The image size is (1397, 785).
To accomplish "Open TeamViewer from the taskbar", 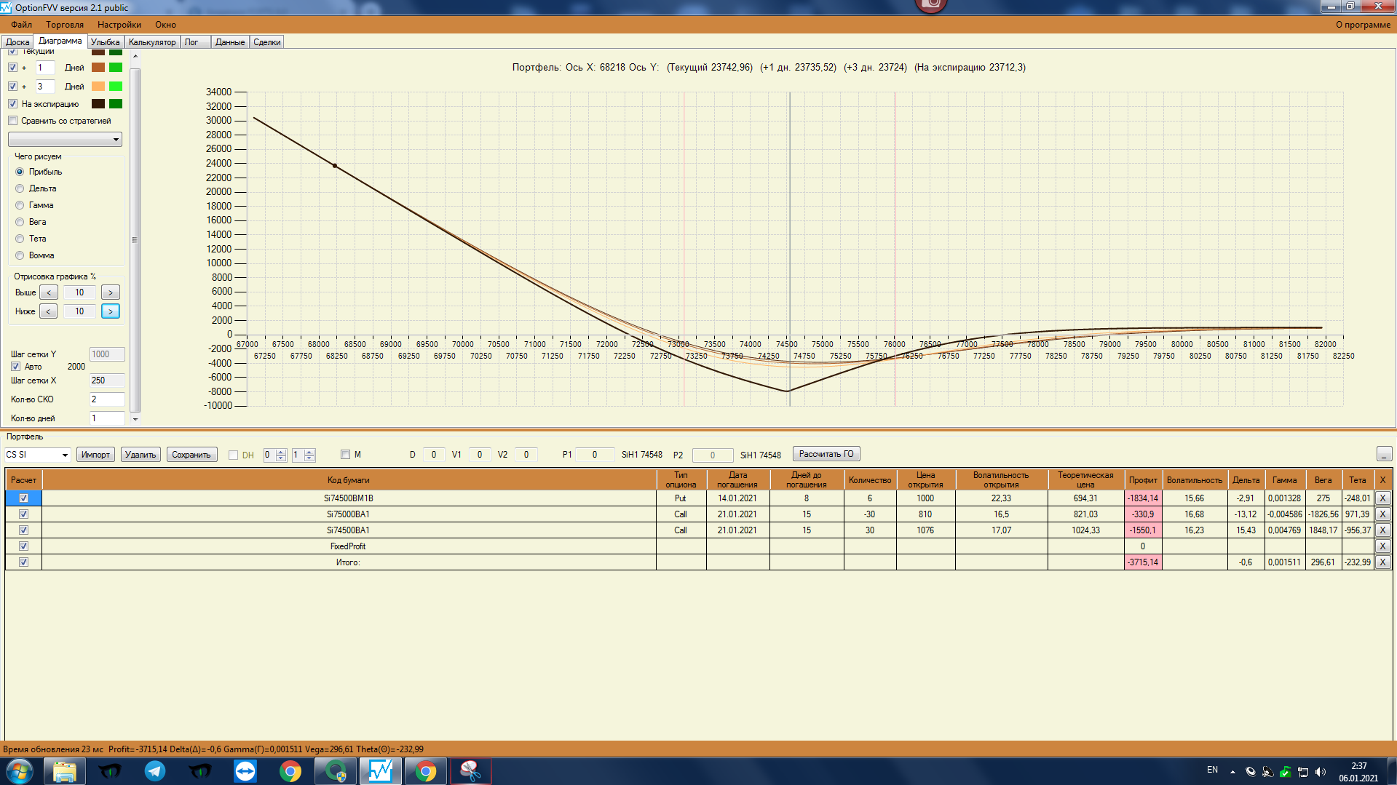I will pos(245,771).
